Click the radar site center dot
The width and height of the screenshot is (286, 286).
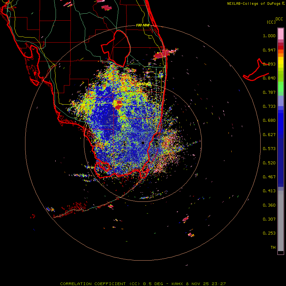tap(143, 143)
